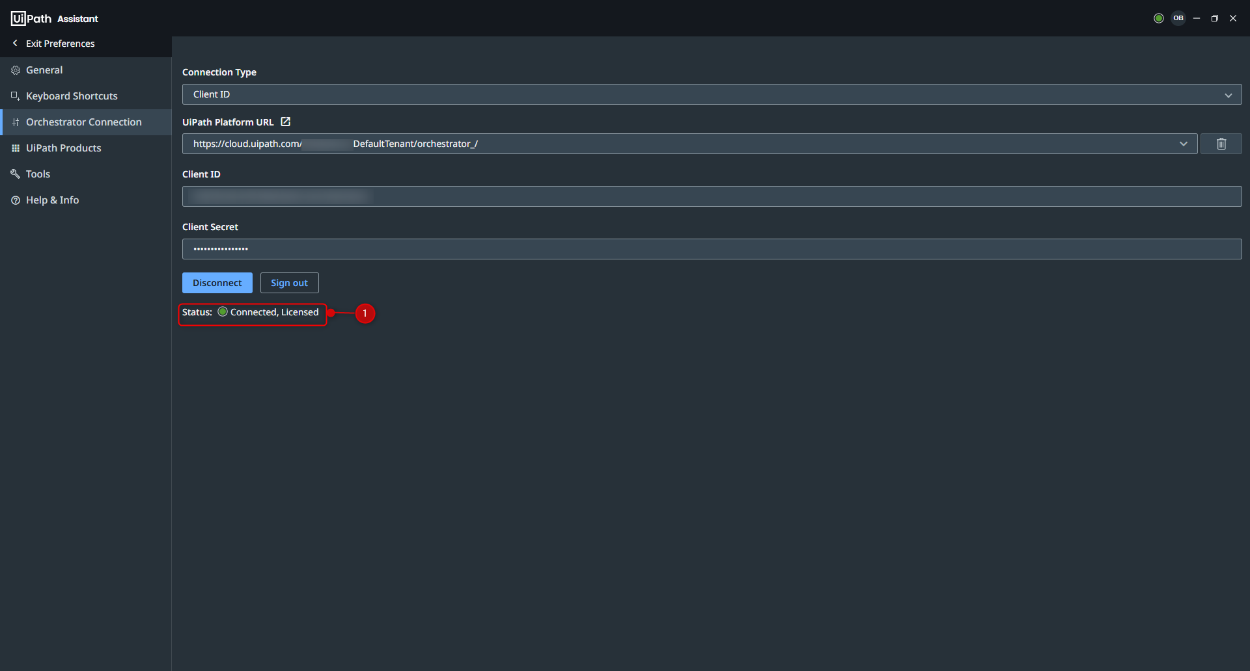
Task: Click the Orchestrator Connection sidebar icon
Action: point(16,122)
